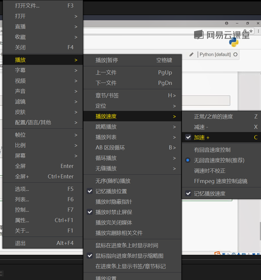This screenshot has width=261, height=280.
Task: Toggle 播放时隐蔽指针 option
Action: pyautogui.click(x=132, y=202)
